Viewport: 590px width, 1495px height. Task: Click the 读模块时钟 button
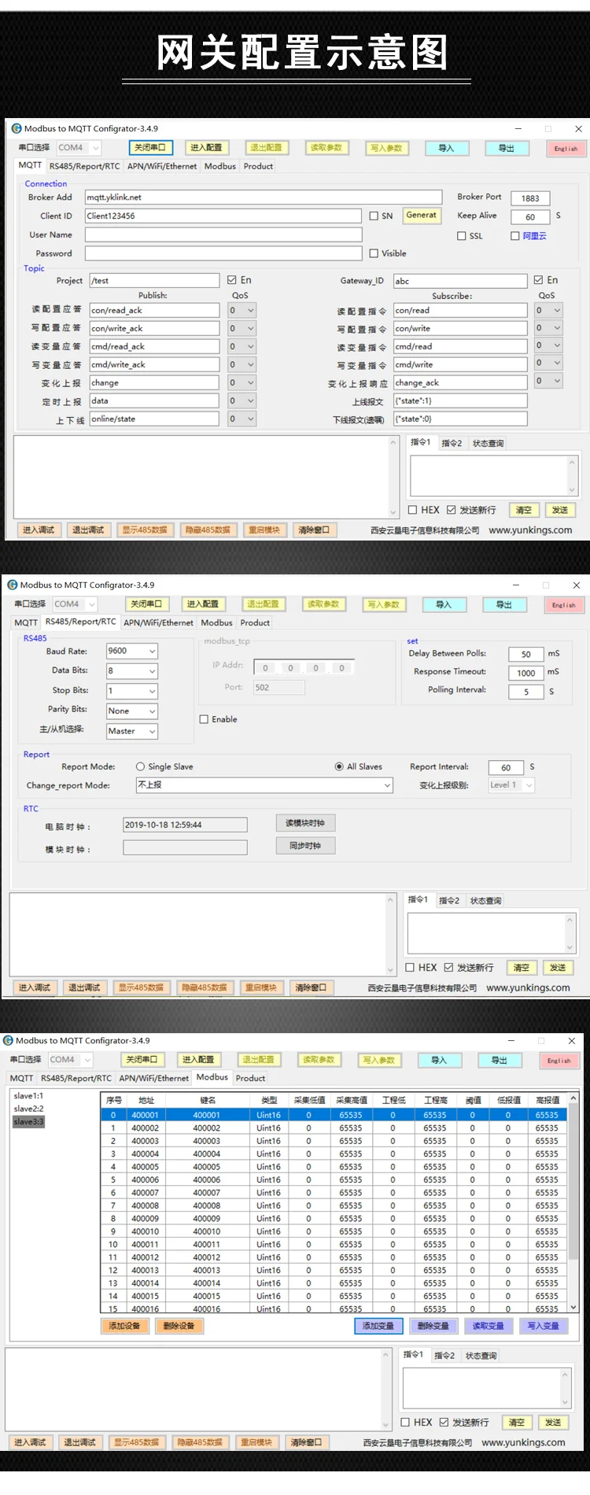tap(305, 823)
